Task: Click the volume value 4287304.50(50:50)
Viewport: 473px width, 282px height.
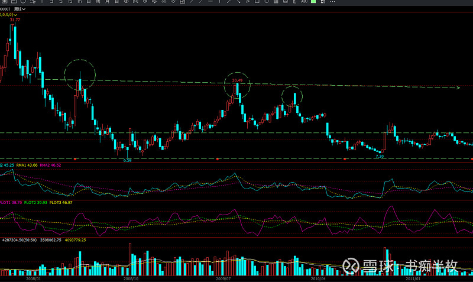Action: click(20, 240)
